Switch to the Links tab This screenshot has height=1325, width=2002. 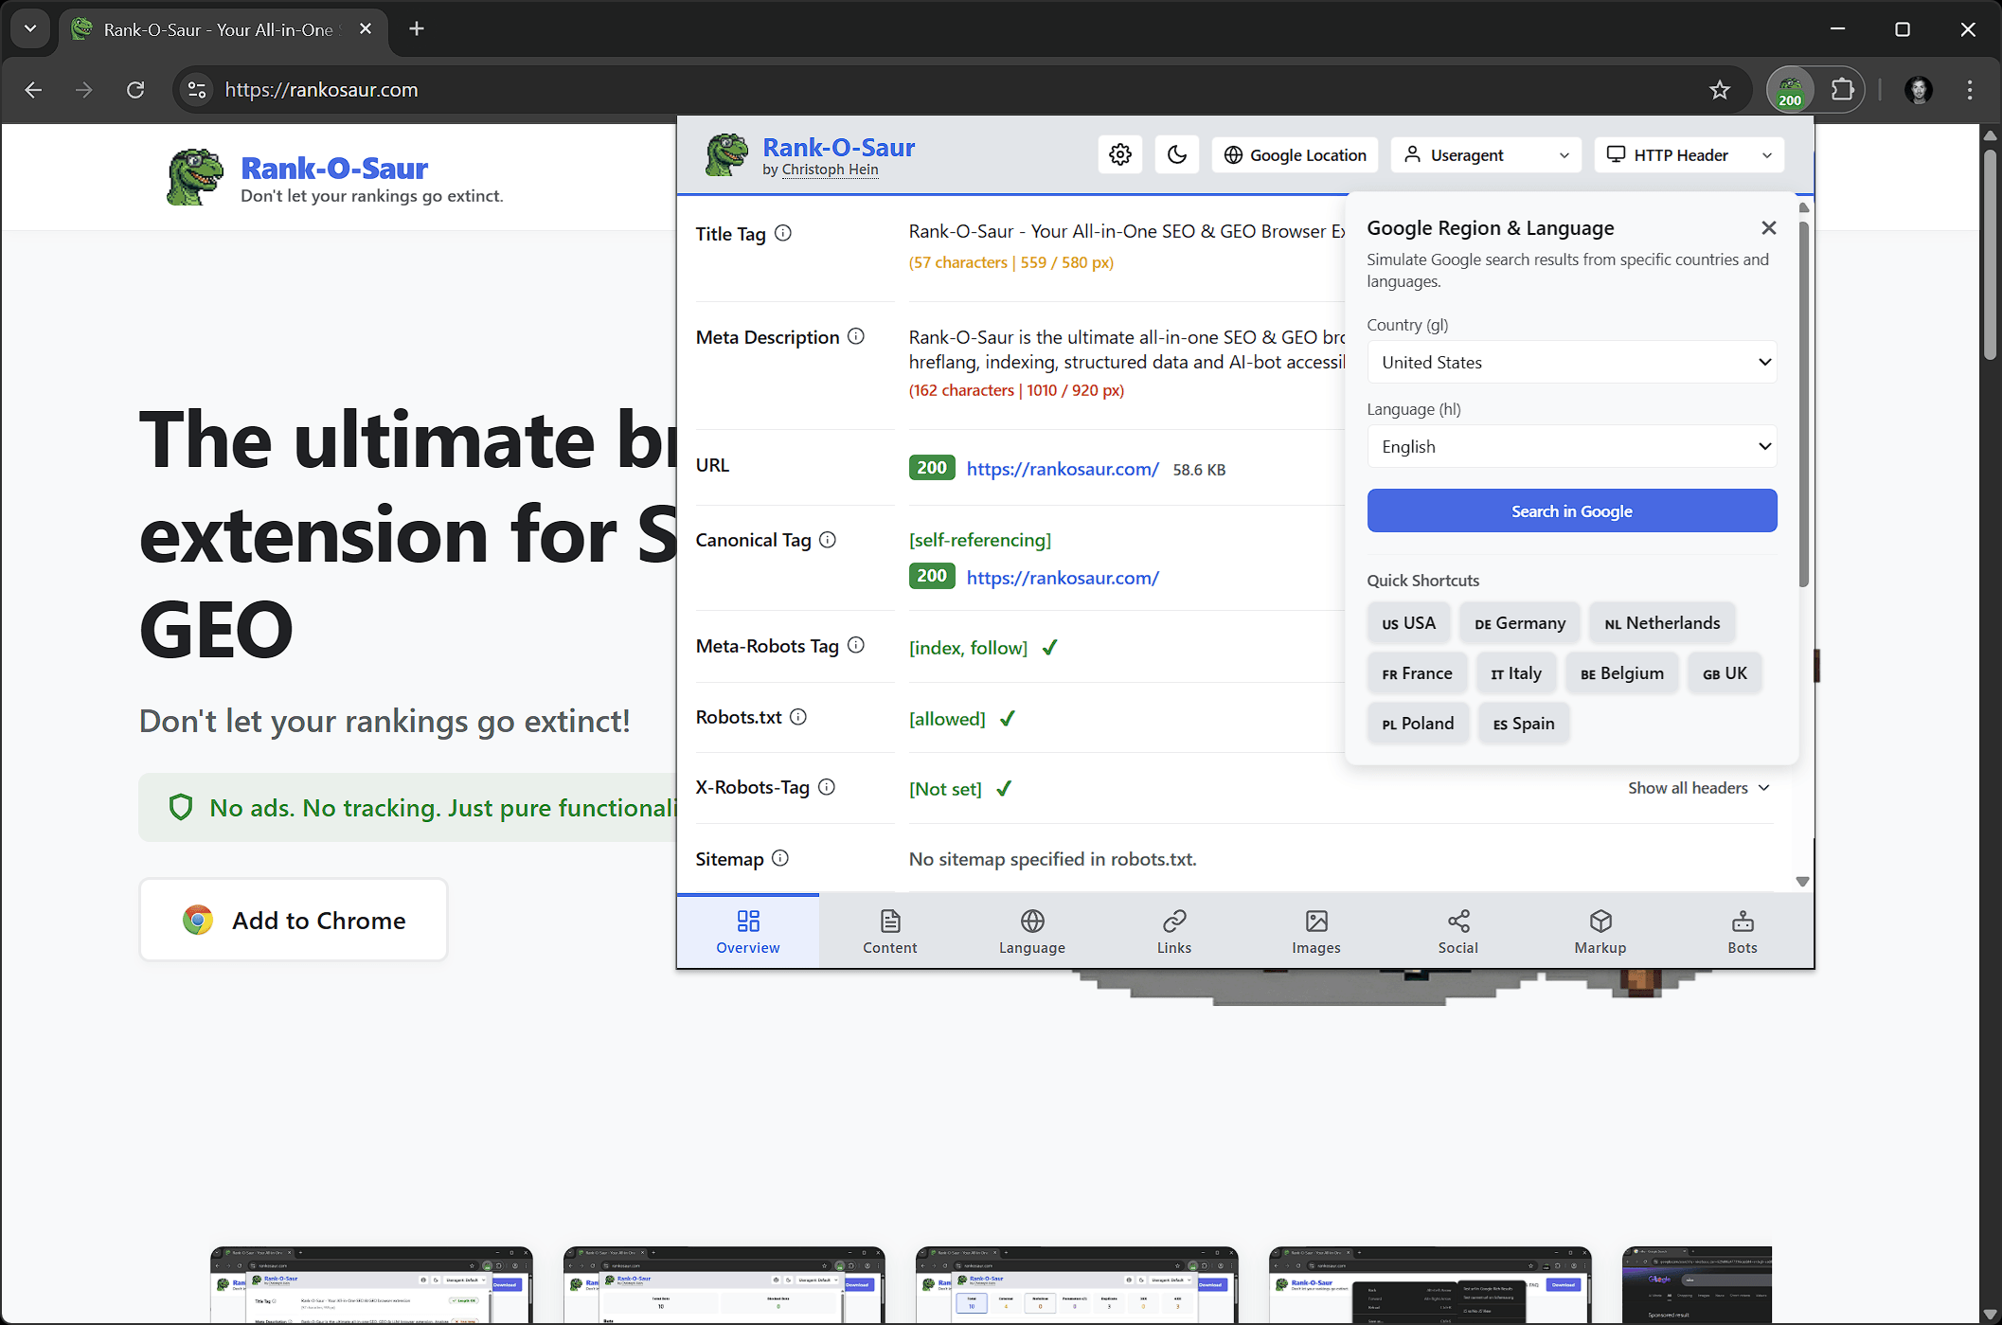click(1173, 931)
